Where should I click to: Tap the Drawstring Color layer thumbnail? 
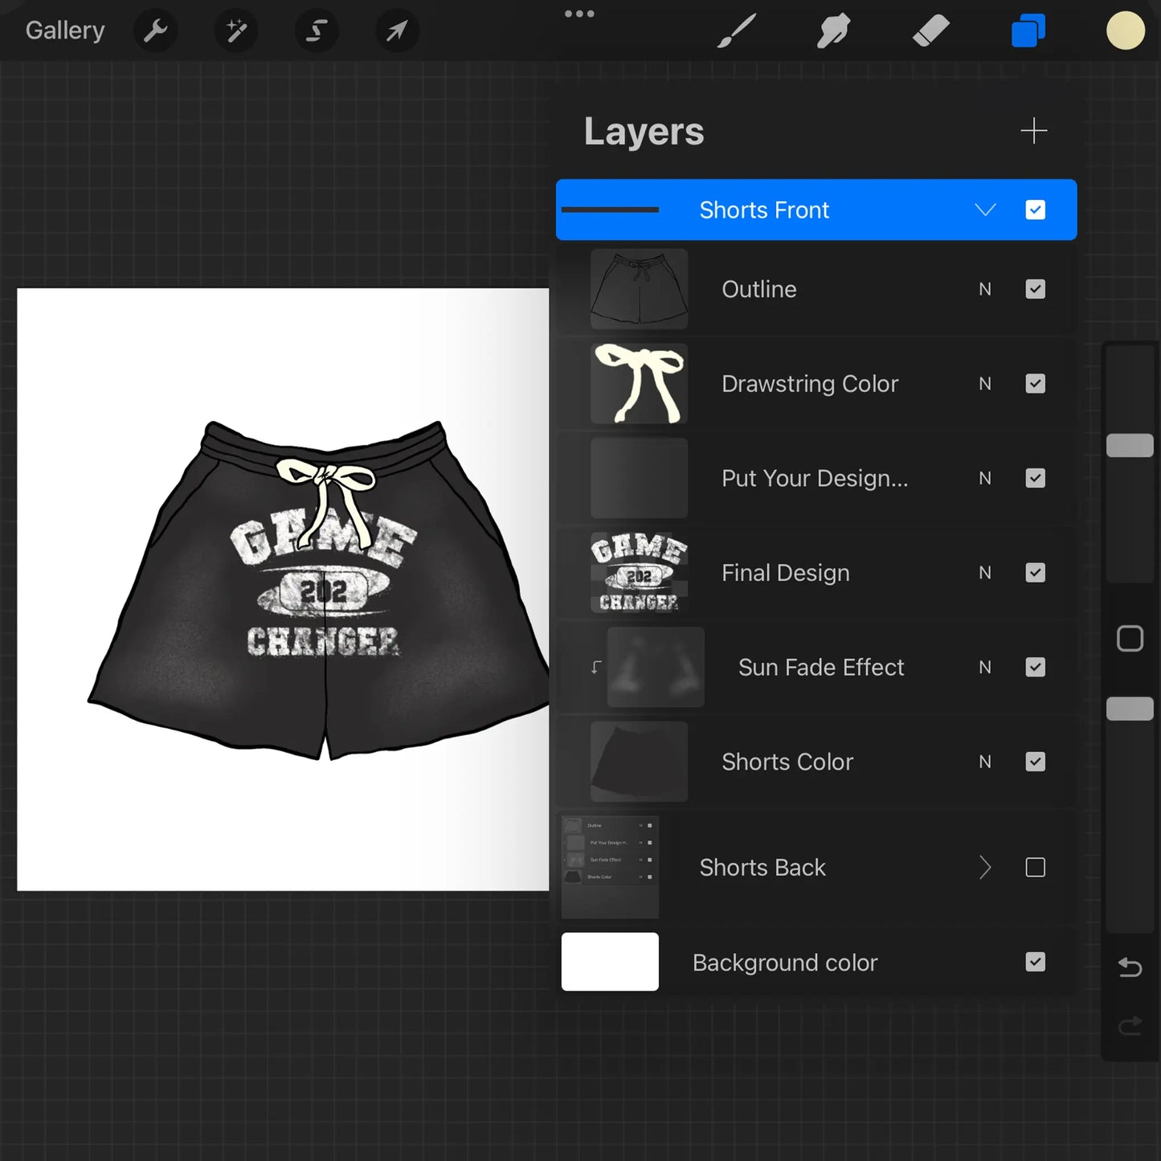tap(639, 383)
